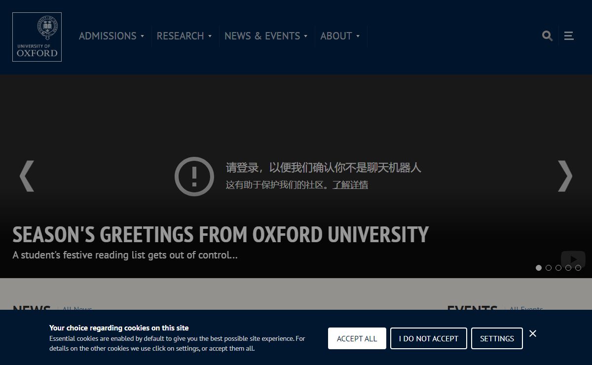Select the fourth carousel slide dot
This screenshot has width=592, height=365.
[x=568, y=268]
